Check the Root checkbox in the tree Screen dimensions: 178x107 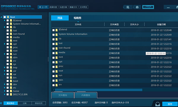click(x=5, y=17)
